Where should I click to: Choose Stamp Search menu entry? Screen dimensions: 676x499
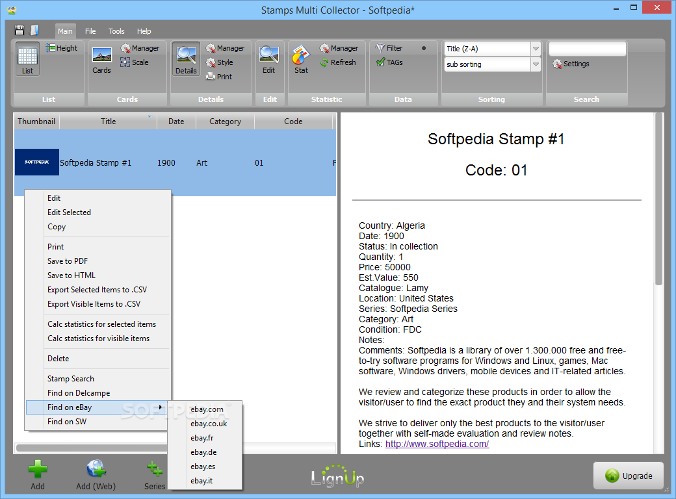[98, 379]
